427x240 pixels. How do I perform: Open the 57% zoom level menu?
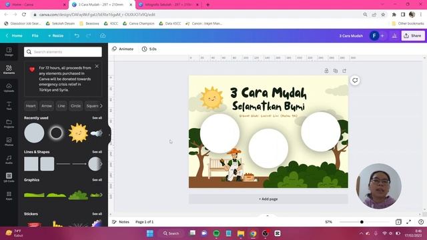coord(329,222)
